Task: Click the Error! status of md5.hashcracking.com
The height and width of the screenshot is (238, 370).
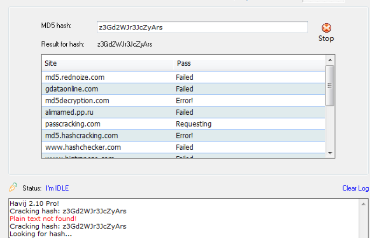Action: (184, 135)
